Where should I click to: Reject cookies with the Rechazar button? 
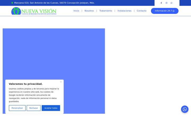click(x=34, y=108)
